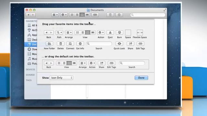
Task: Click the New Folder icon
Action: coord(49,44)
